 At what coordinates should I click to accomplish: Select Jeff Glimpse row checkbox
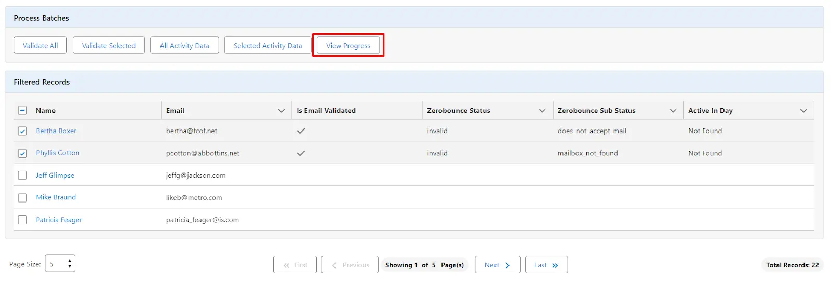(x=23, y=176)
